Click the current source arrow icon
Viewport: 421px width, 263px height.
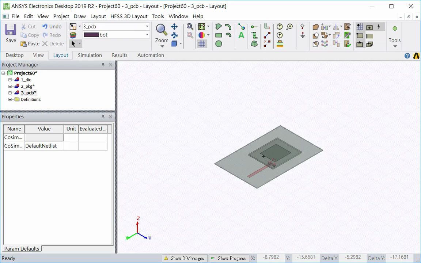tap(280, 35)
